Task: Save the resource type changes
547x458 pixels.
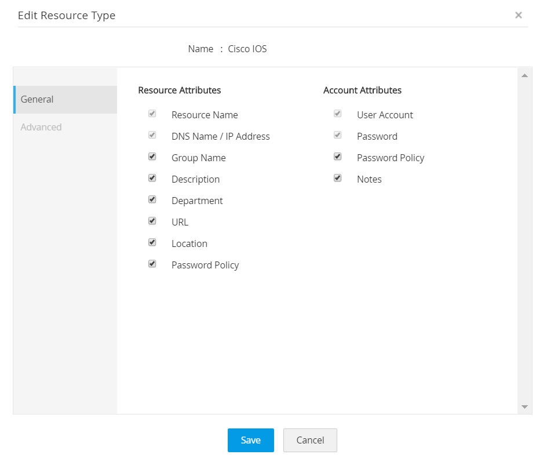Action: coord(250,440)
